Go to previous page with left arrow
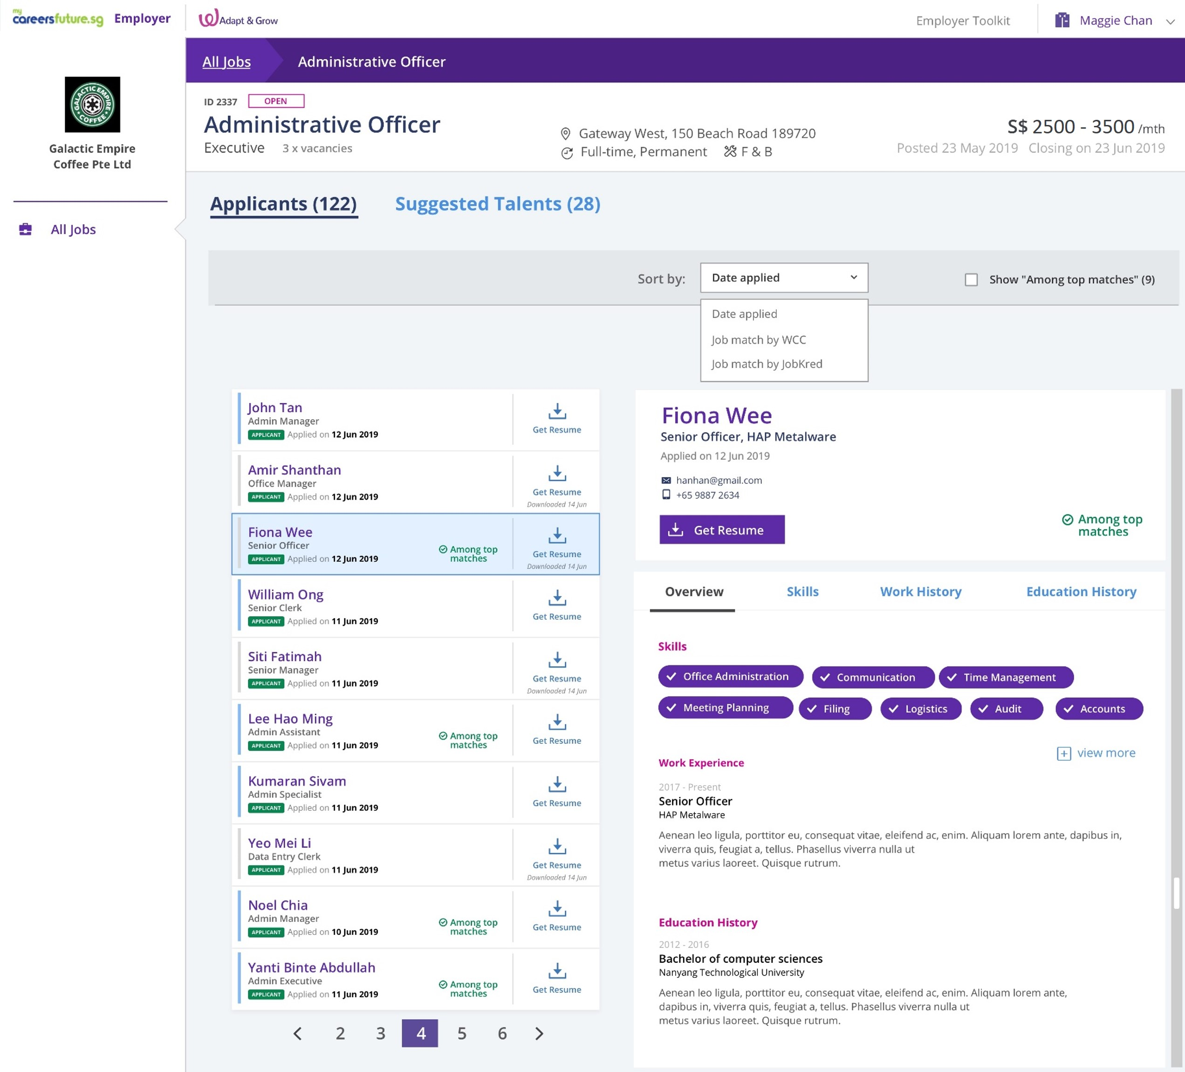 298,1033
